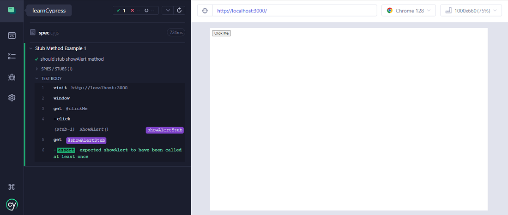Click the URL field showing localhost:3000
Viewport: 508px width, 215px height.
(295, 11)
